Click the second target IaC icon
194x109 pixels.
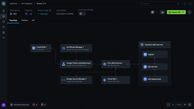31,14
